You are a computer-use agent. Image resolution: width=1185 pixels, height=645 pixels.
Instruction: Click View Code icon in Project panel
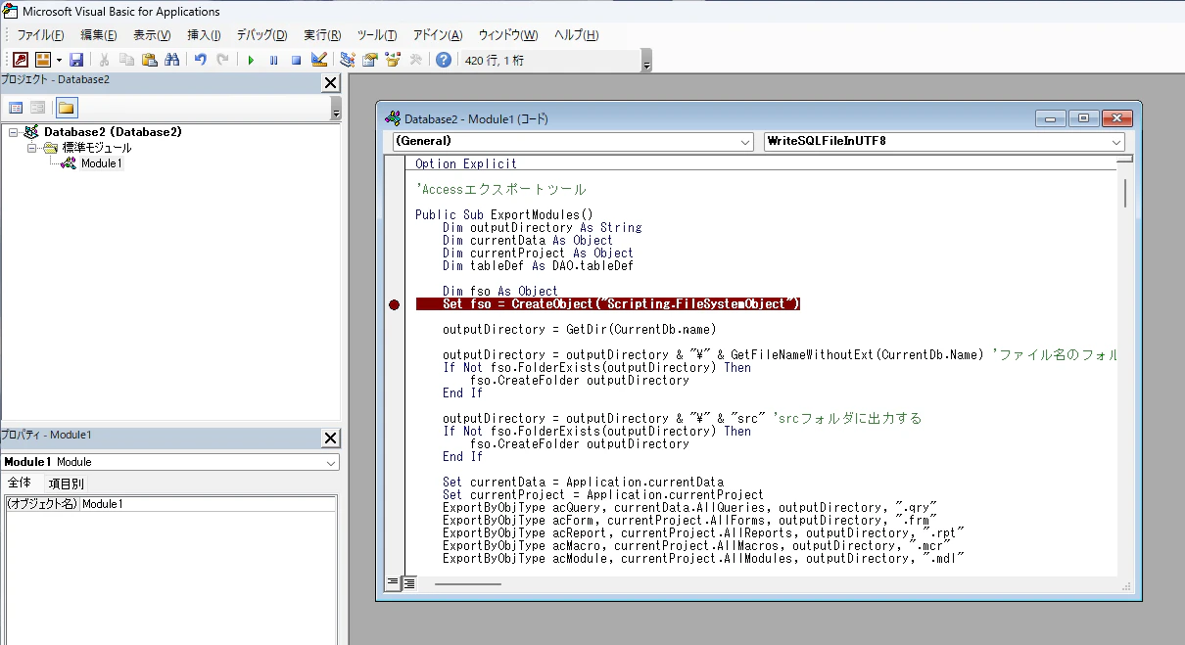pos(16,108)
